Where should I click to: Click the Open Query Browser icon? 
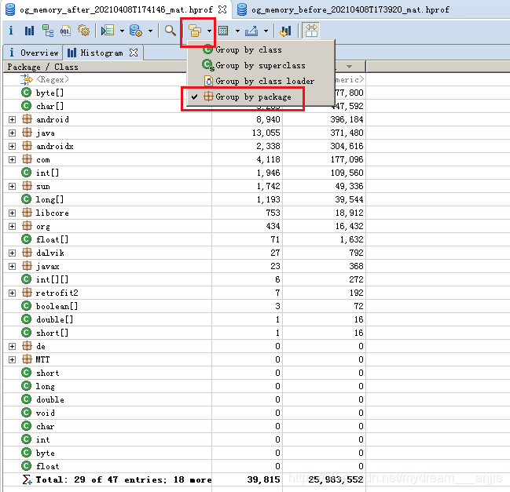point(135,31)
